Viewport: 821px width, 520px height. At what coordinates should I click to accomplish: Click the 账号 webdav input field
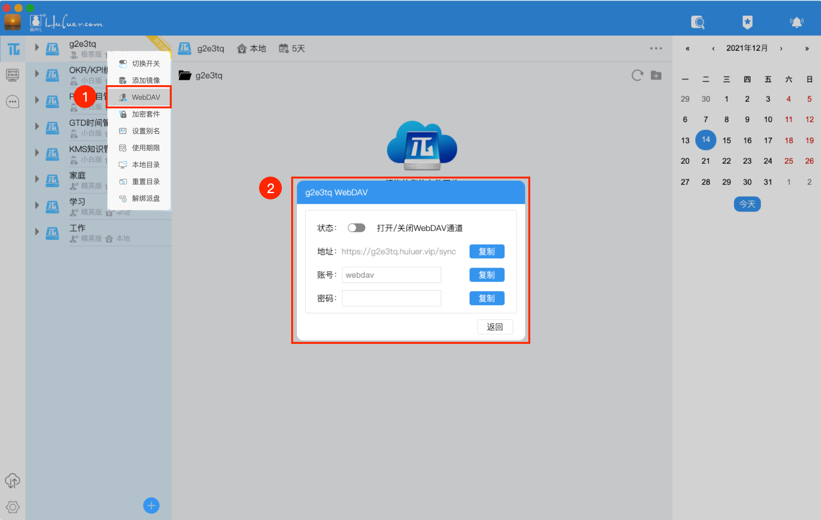coord(392,275)
